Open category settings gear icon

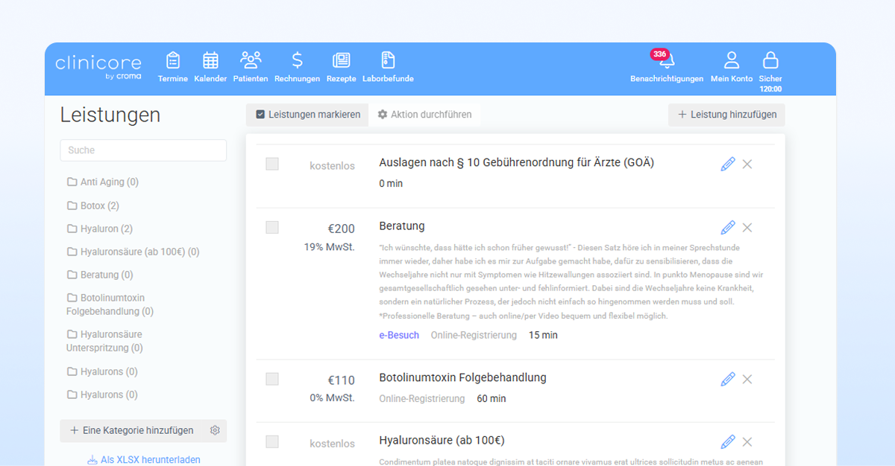(x=215, y=430)
